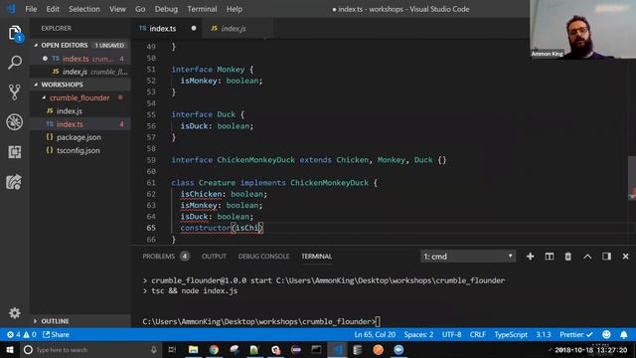Viewport: 636px width, 358px height.
Task: Open Task View on the taskbar
Action: [x=172, y=349]
